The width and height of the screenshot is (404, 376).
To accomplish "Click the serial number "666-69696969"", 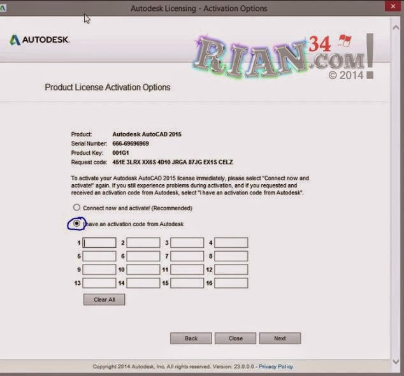I will pos(131,143).
